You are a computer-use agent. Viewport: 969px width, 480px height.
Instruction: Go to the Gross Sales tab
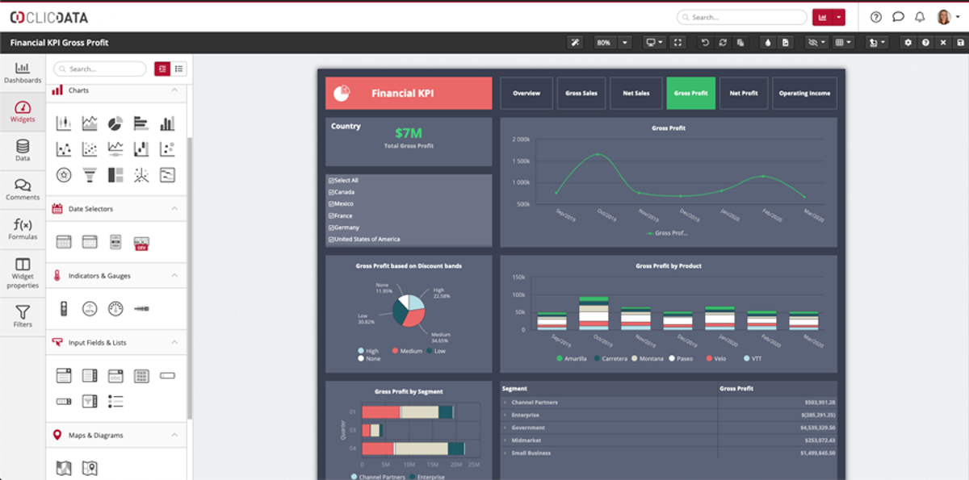[x=581, y=94]
